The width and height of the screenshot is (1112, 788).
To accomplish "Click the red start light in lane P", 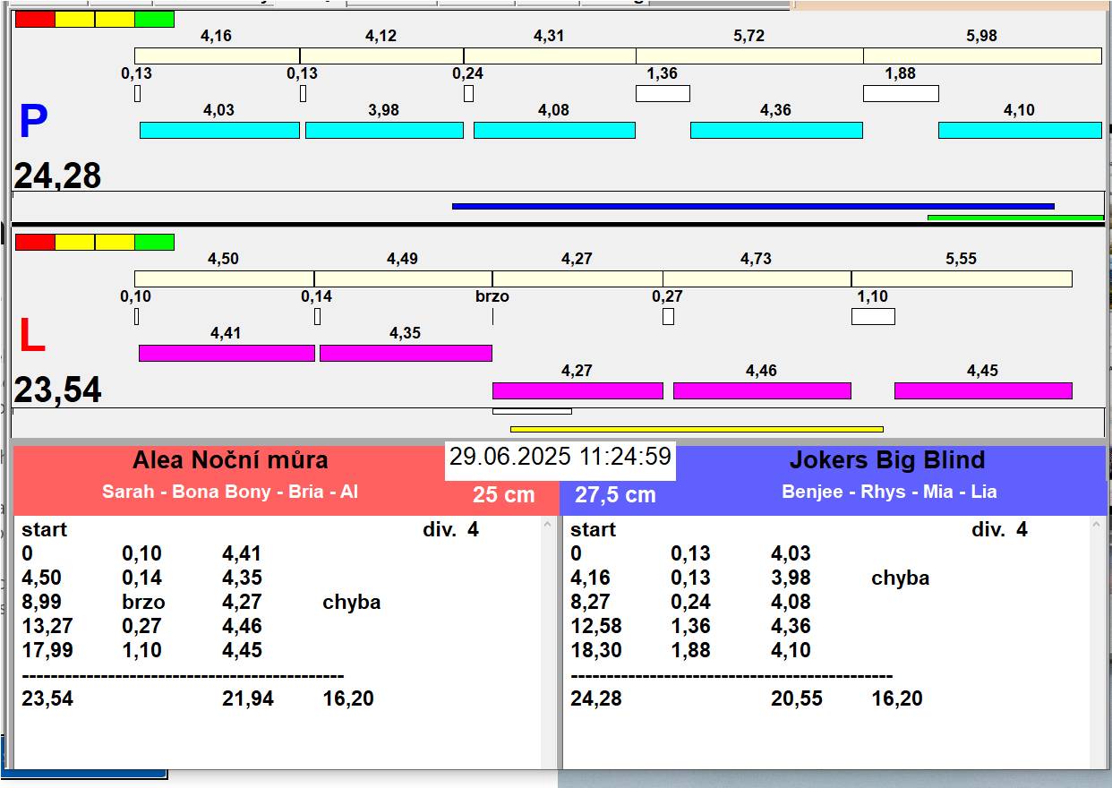I will point(35,20).
